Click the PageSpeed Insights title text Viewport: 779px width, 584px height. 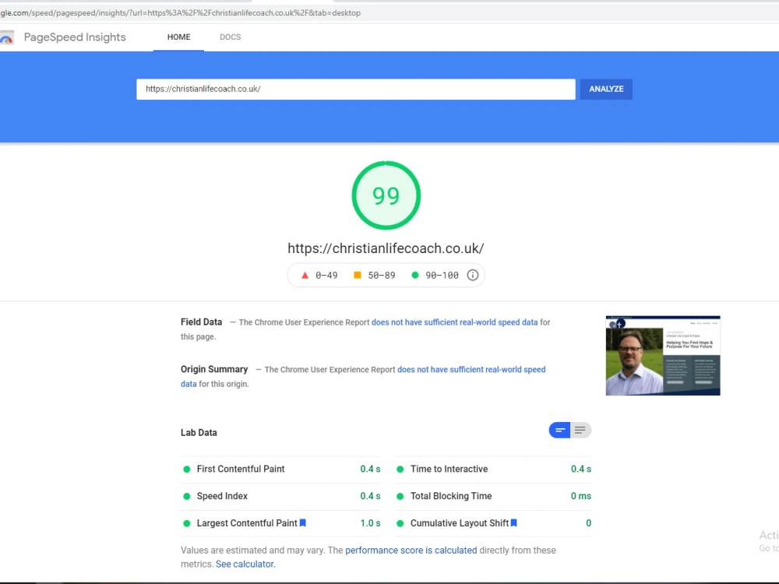pos(75,37)
